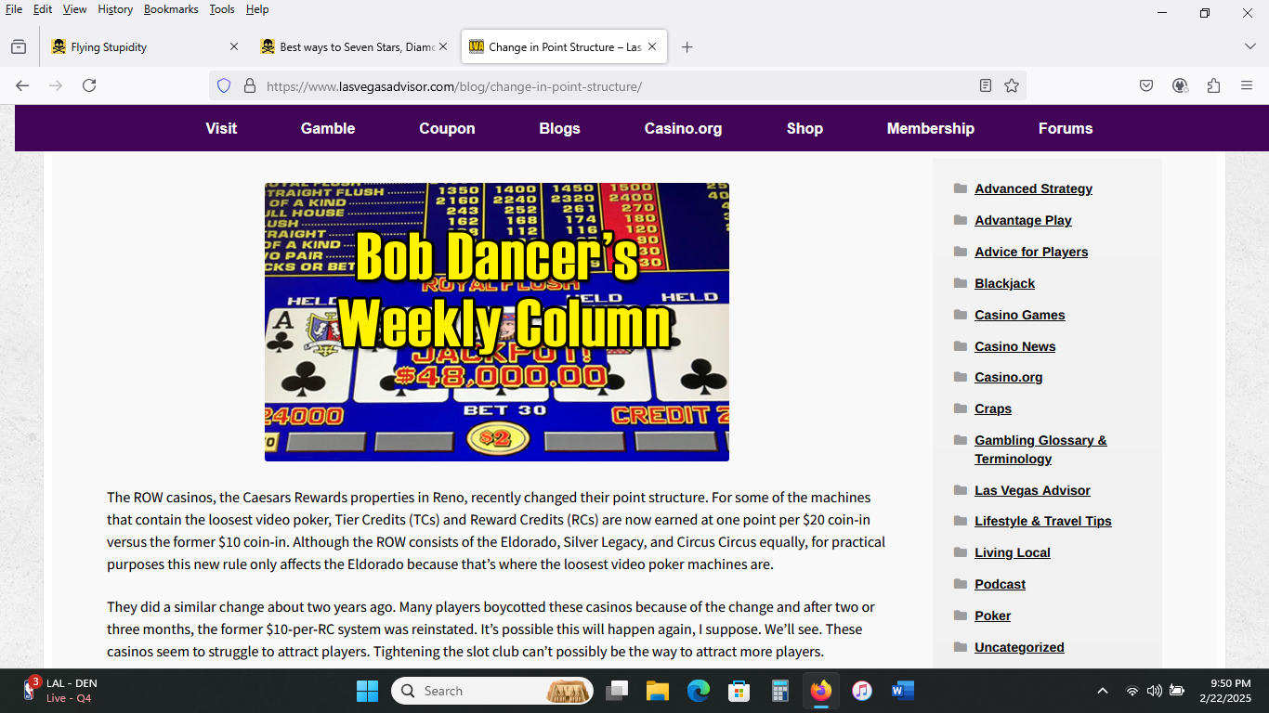Open the Coupon navigation item
Image resolution: width=1269 pixels, height=713 pixels.
coord(447,128)
